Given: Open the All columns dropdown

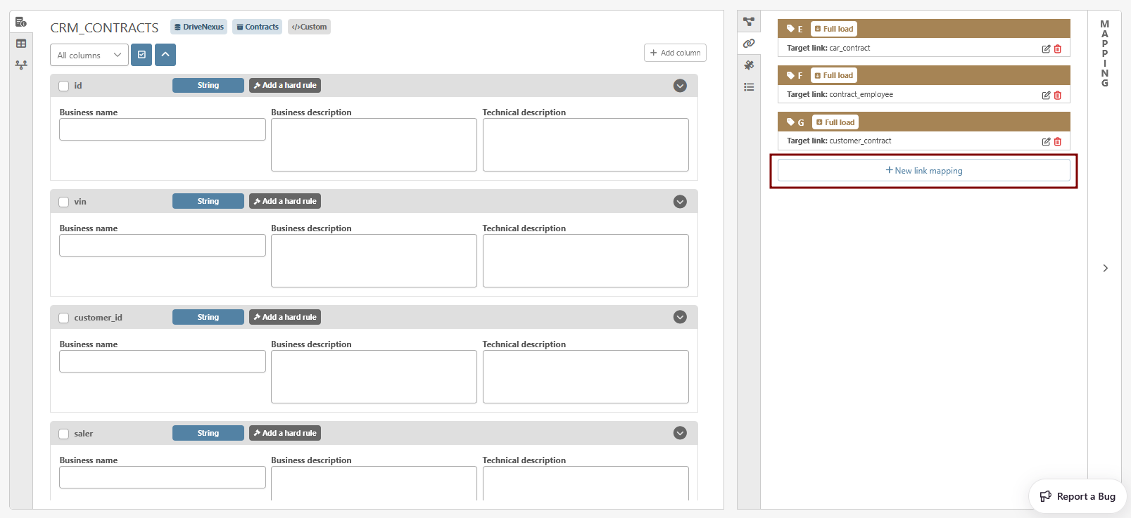Looking at the screenshot, I should (x=89, y=55).
